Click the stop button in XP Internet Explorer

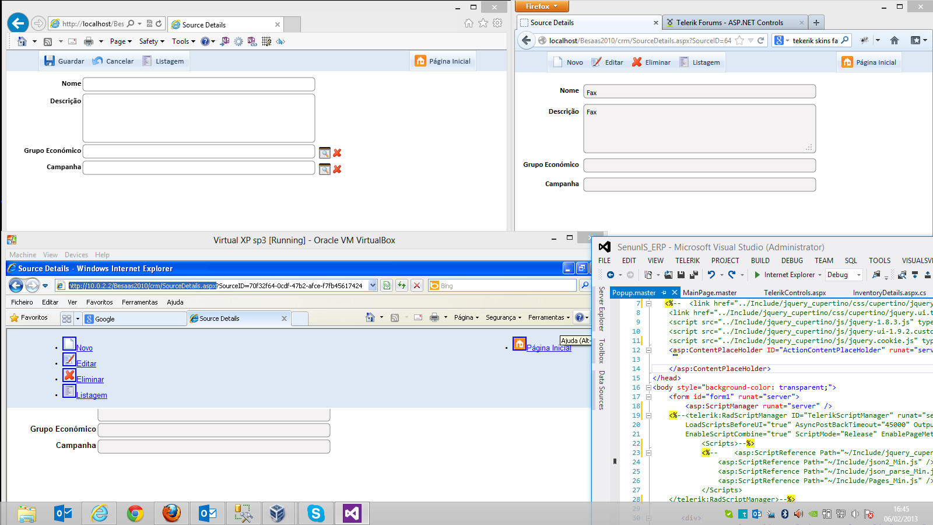tap(416, 285)
